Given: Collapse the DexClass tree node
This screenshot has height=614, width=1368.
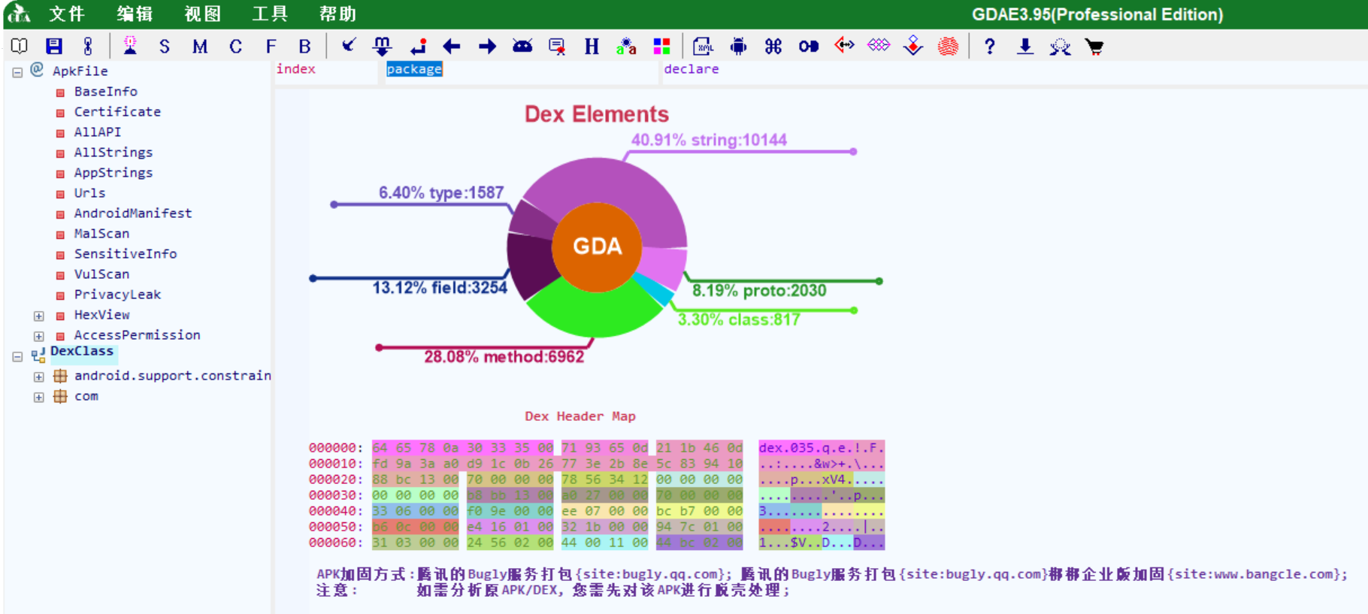Looking at the screenshot, I should pyautogui.click(x=17, y=357).
